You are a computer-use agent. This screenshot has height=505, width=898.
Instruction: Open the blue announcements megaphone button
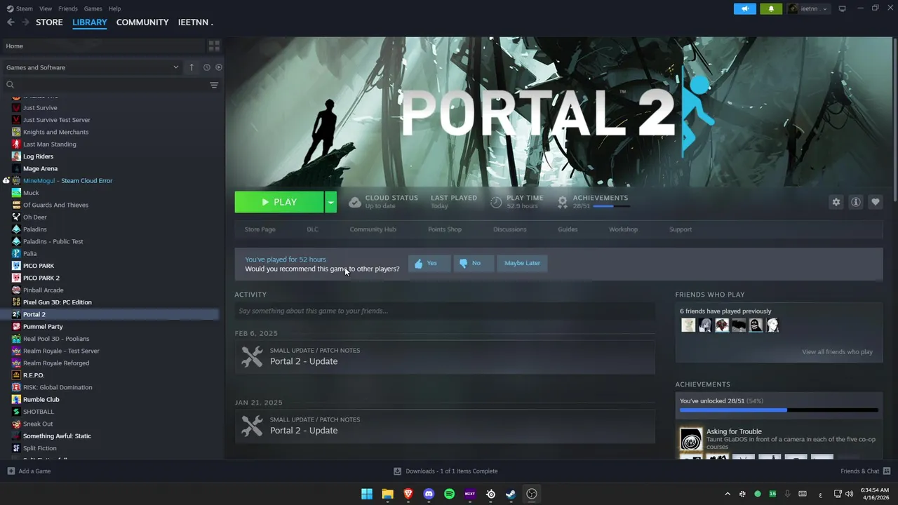click(745, 8)
